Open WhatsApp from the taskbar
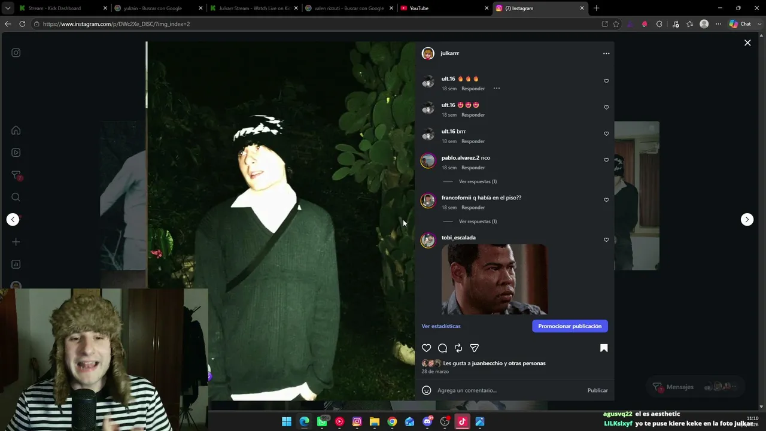 (322, 421)
